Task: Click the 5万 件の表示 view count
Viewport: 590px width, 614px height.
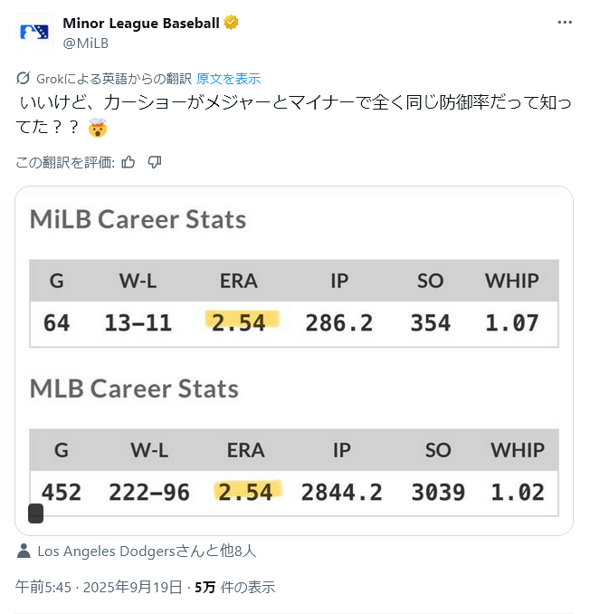Action: pos(234,587)
